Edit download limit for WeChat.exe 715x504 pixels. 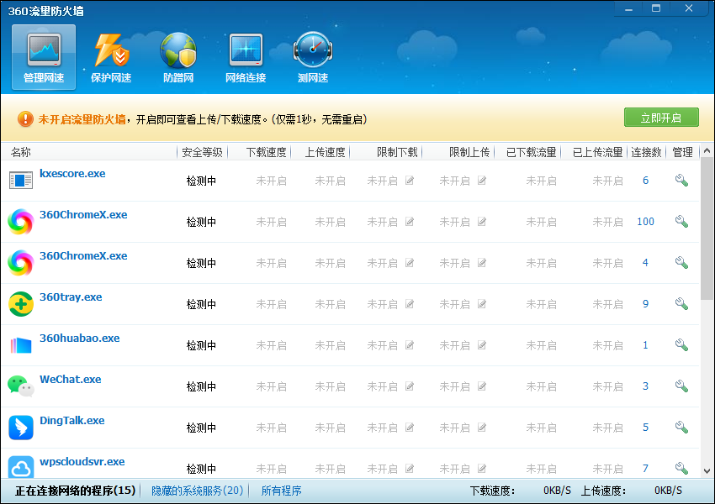click(410, 386)
